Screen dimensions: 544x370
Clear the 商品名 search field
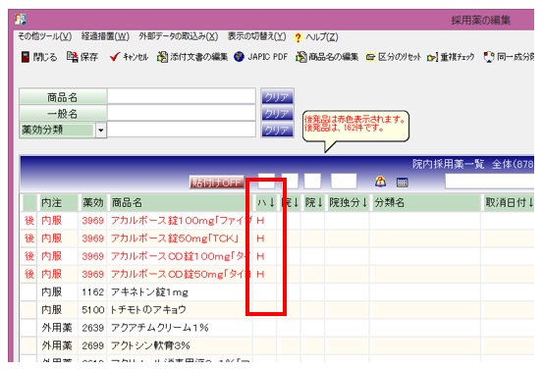277,97
